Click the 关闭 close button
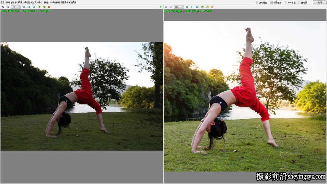 coord(320,2)
